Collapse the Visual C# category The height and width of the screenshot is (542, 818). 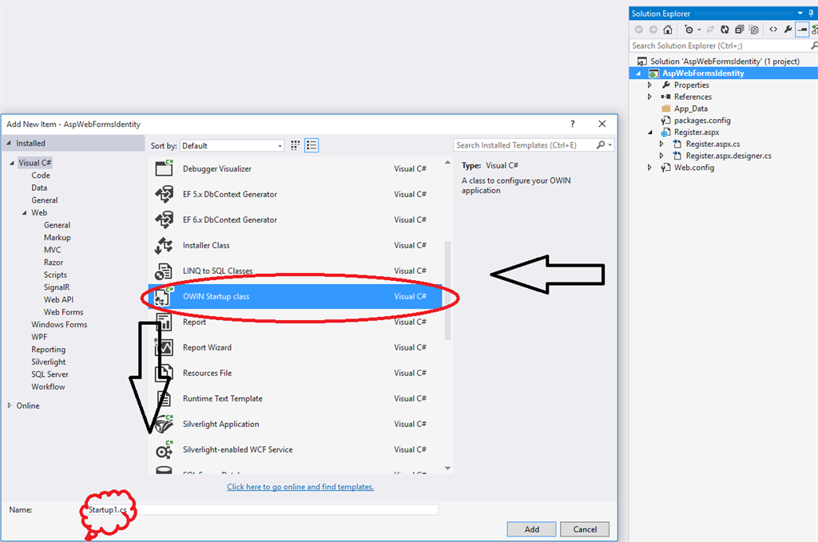[x=12, y=163]
